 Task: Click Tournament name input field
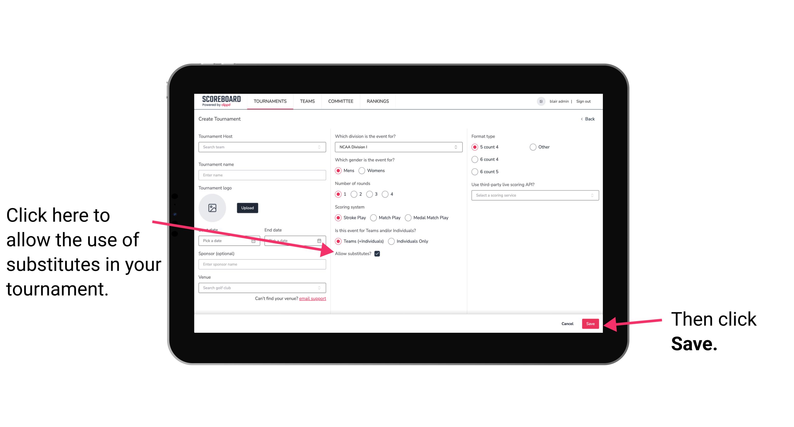click(x=262, y=175)
